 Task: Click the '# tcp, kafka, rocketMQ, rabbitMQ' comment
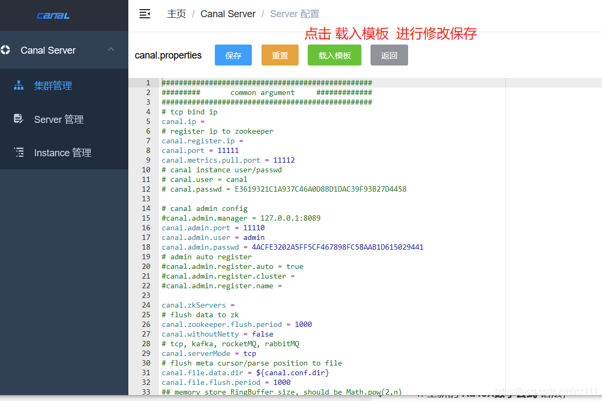click(x=230, y=344)
